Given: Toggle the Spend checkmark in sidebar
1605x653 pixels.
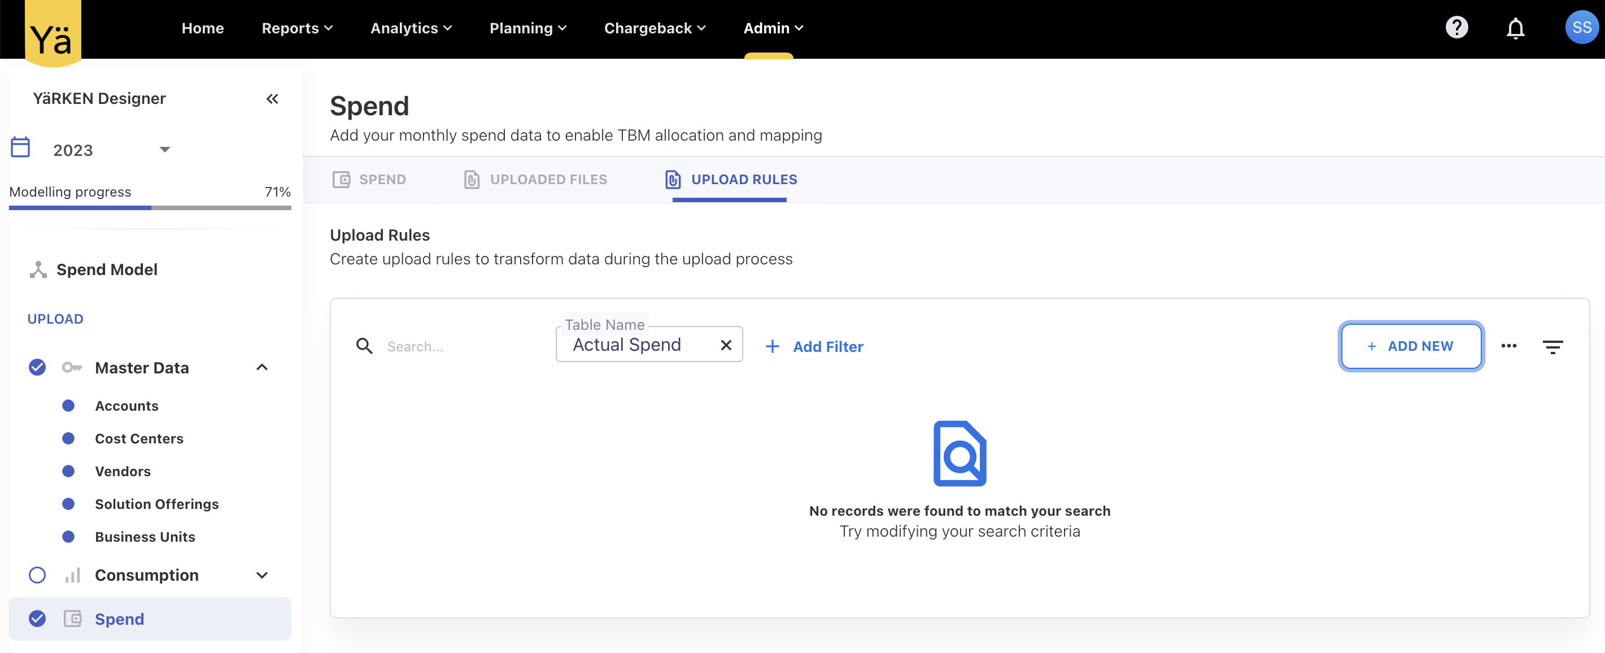Looking at the screenshot, I should click(37, 618).
